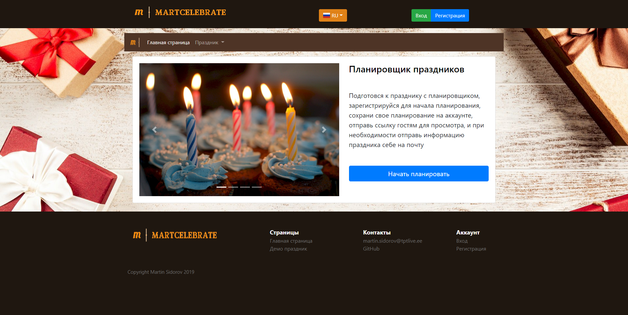Click Начать планировать button
Viewport: 628px width, 315px height.
[419, 174]
